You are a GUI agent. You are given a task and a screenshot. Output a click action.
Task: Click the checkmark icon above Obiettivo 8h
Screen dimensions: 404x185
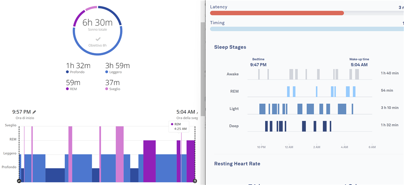pyautogui.click(x=98, y=39)
